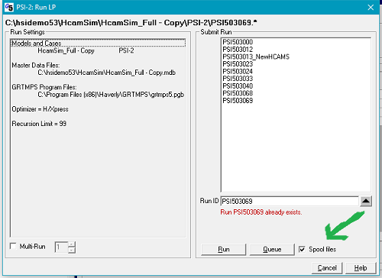Select run PSI503068 in the list
This screenshot has height=278, width=382.
pos(238,93)
